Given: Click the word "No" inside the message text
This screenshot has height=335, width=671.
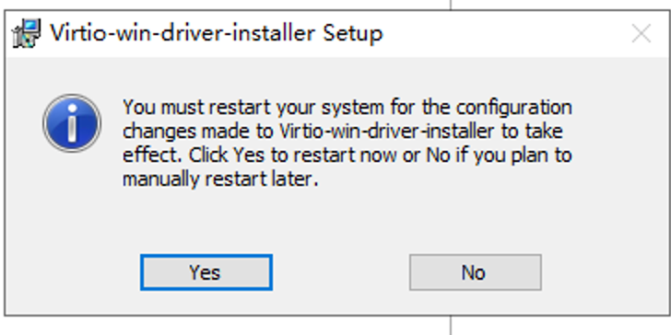Looking at the screenshot, I should [438, 156].
